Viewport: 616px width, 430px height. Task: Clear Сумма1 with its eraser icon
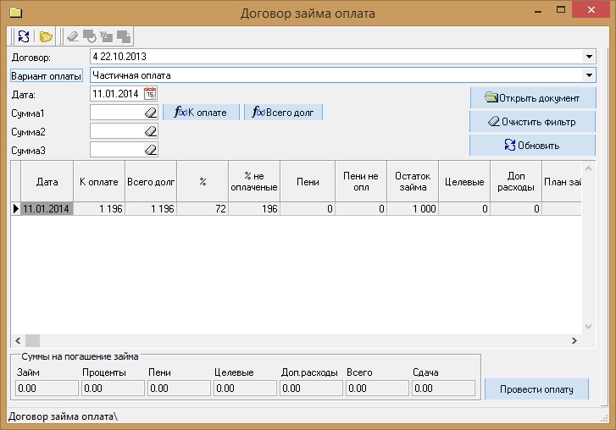coord(151,113)
